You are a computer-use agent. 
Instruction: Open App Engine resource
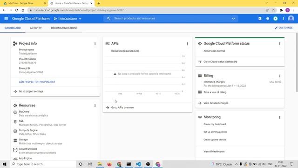[25, 158]
